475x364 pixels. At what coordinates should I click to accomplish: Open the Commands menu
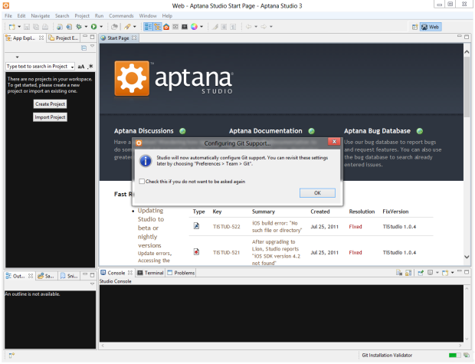click(x=121, y=16)
